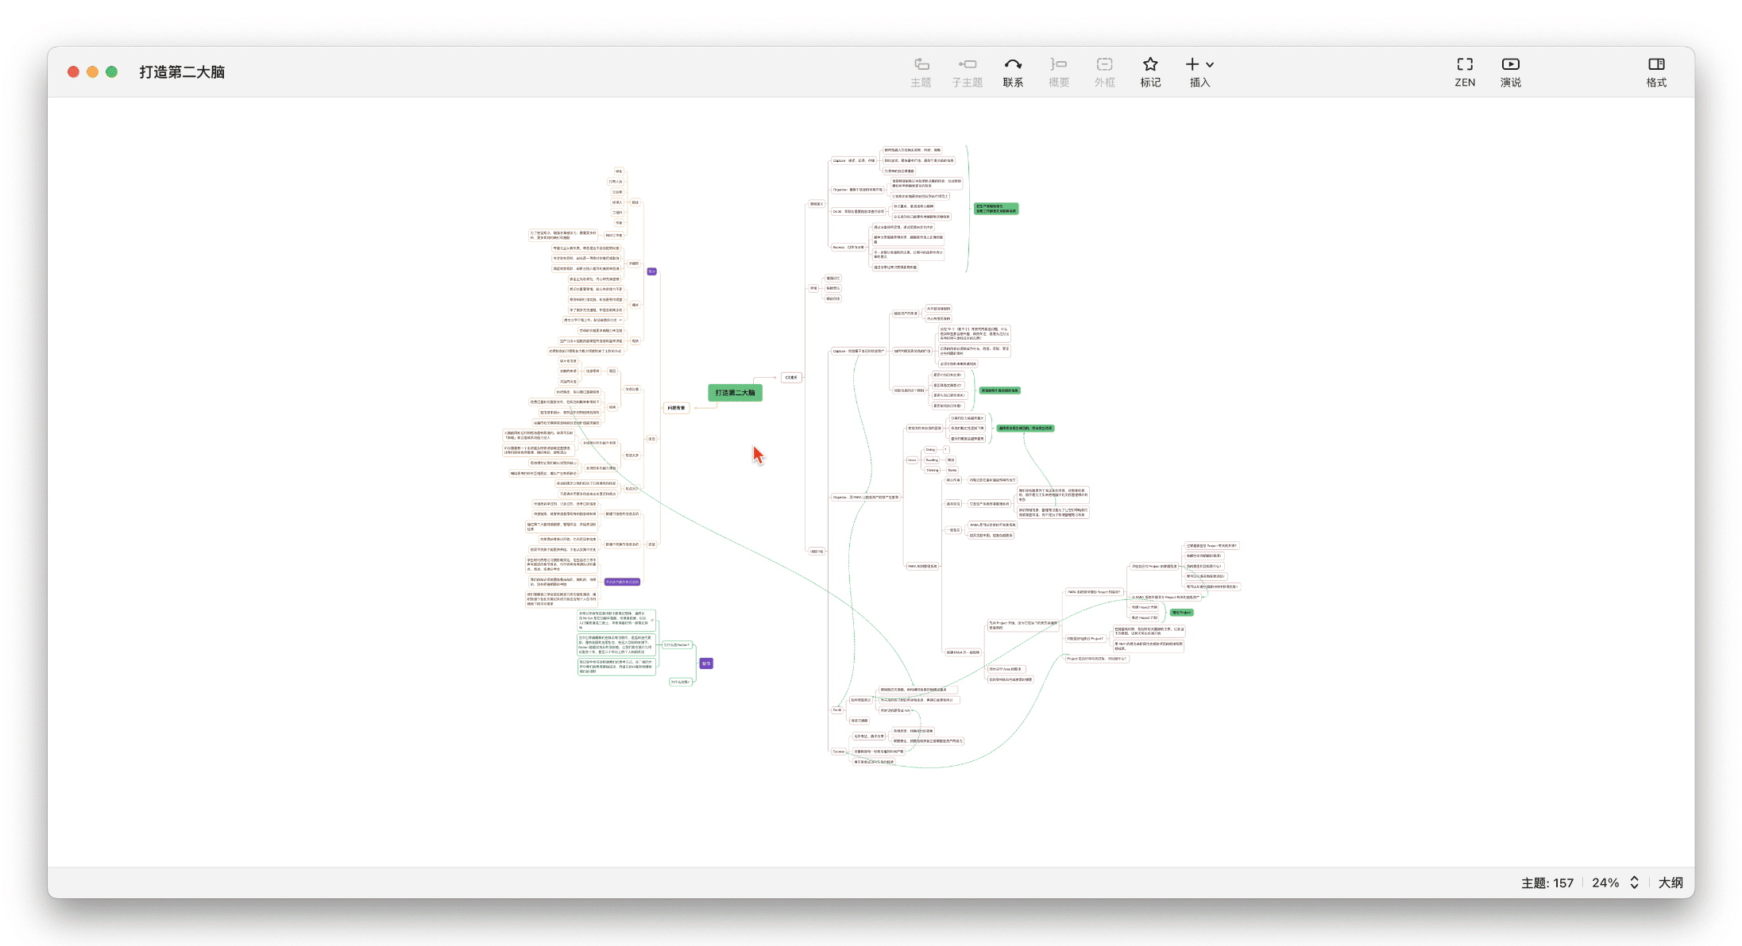The height and width of the screenshot is (946, 1742).
Task: Adjust zoom with the 24% stepper arrows
Action: point(1635,883)
